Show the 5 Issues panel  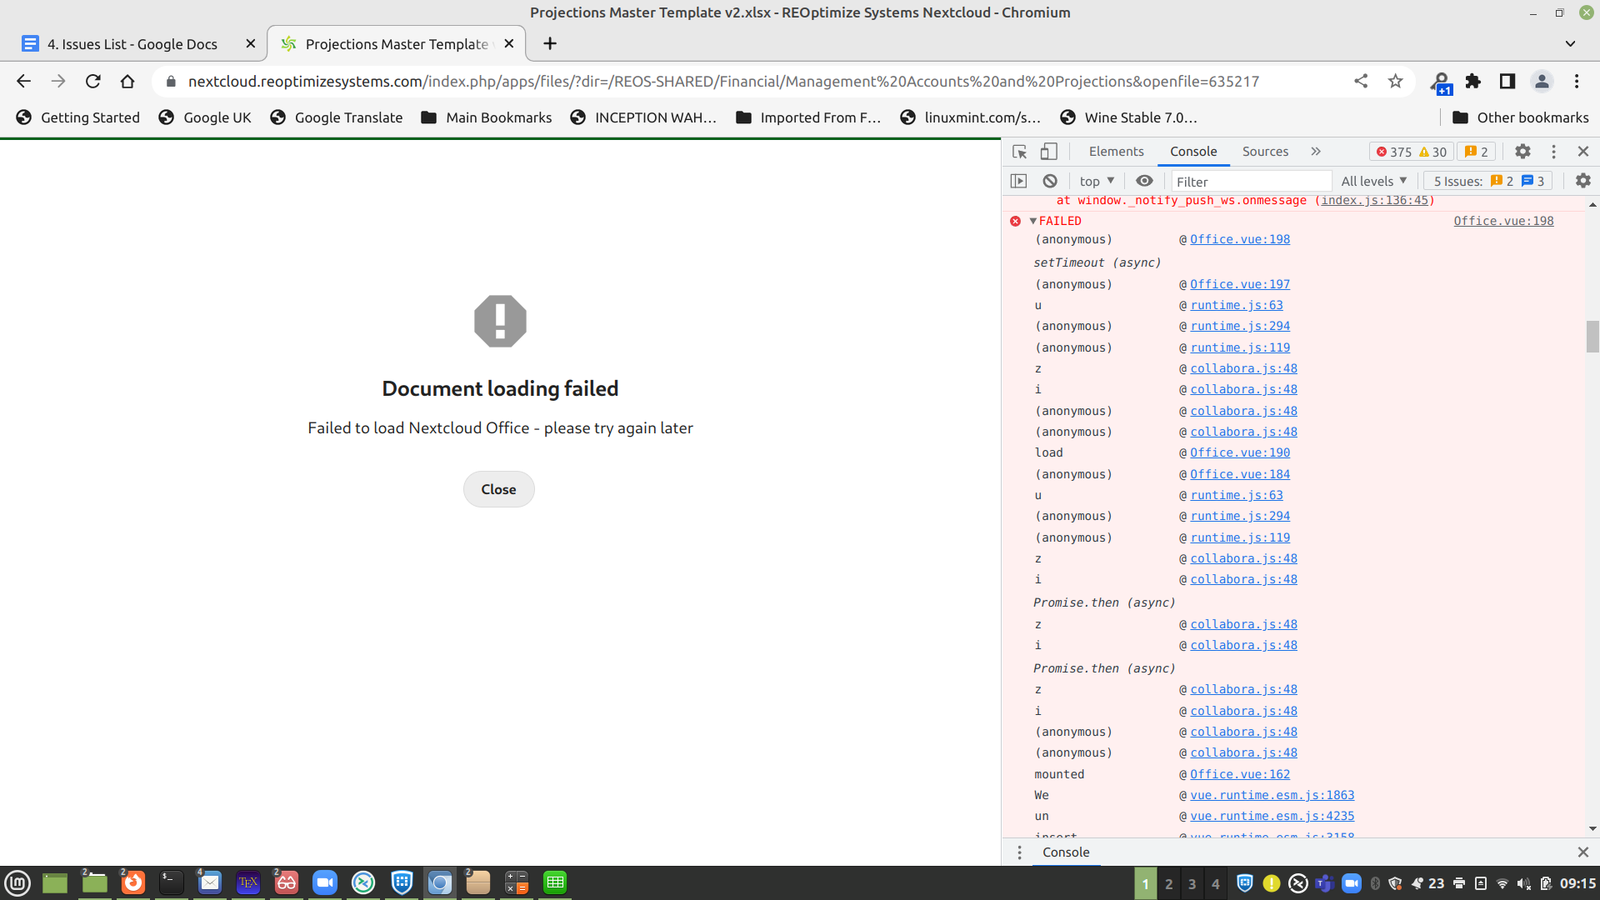[x=1487, y=181]
